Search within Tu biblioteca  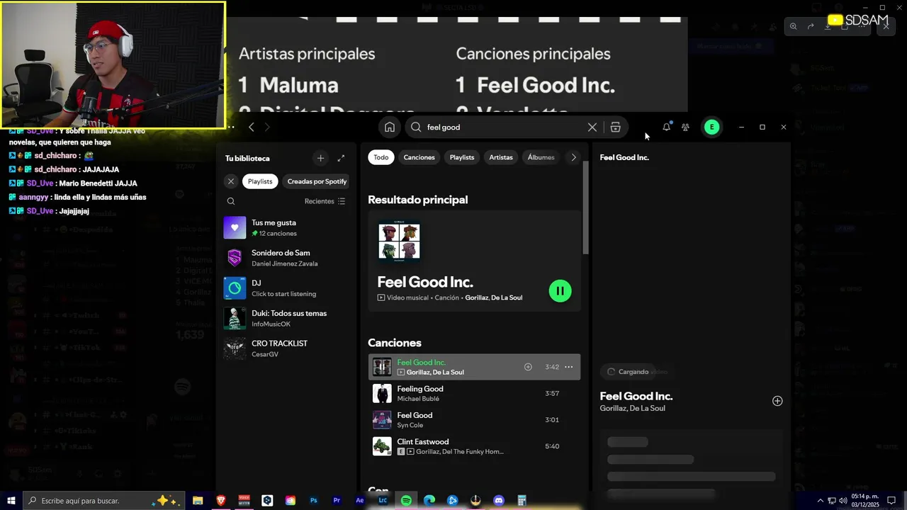coord(231,201)
